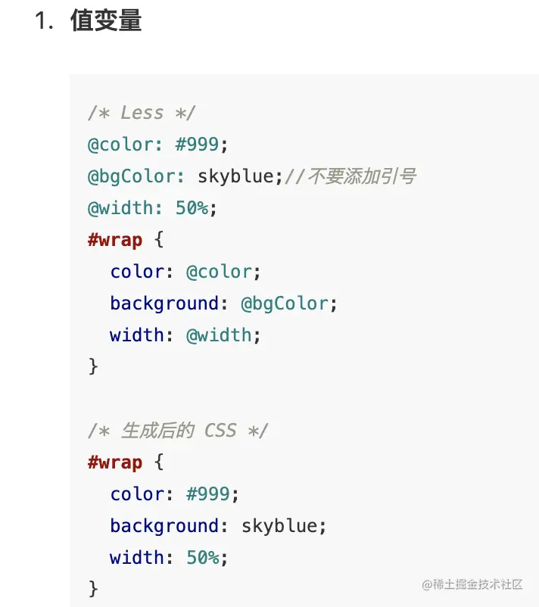Click the color: #999 line in the generated CSS
539x607 pixels.
(x=175, y=494)
